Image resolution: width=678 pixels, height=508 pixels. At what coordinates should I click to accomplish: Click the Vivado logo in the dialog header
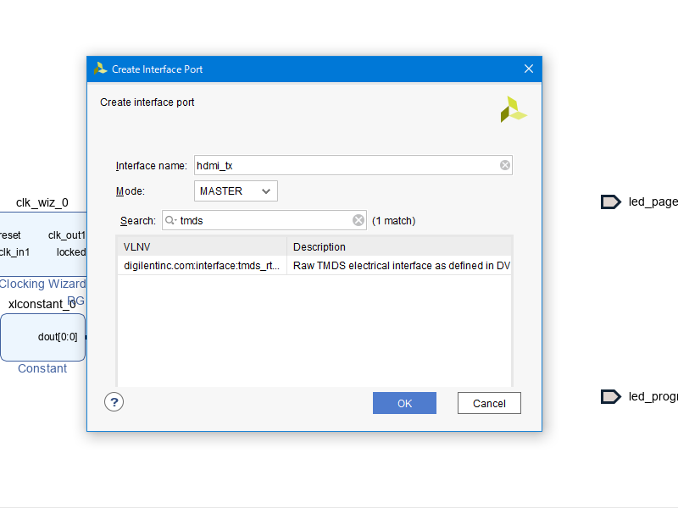(513, 109)
